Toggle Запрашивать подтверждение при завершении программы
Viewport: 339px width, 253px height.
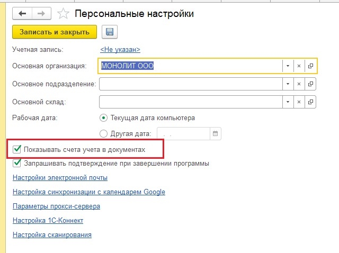pyautogui.click(x=17, y=164)
